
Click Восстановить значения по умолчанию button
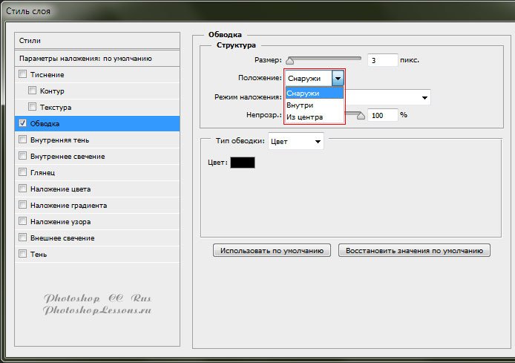(x=414, y=251)
